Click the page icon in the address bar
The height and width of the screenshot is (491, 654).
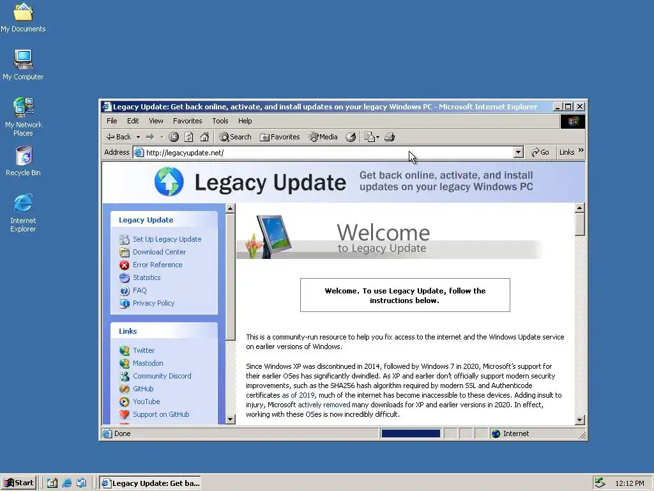[139, 152]
